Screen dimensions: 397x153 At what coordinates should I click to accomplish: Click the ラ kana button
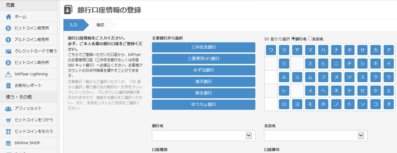click(x=284, y=50)
